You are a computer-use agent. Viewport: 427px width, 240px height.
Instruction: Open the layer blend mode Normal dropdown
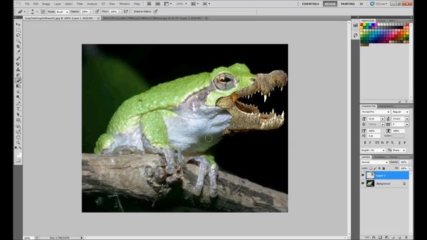pyautogui.click(x=374, y=162)
